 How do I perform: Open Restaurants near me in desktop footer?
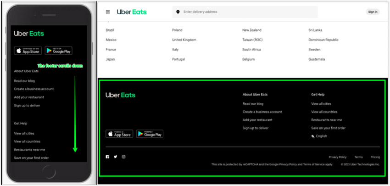point(327,120)
